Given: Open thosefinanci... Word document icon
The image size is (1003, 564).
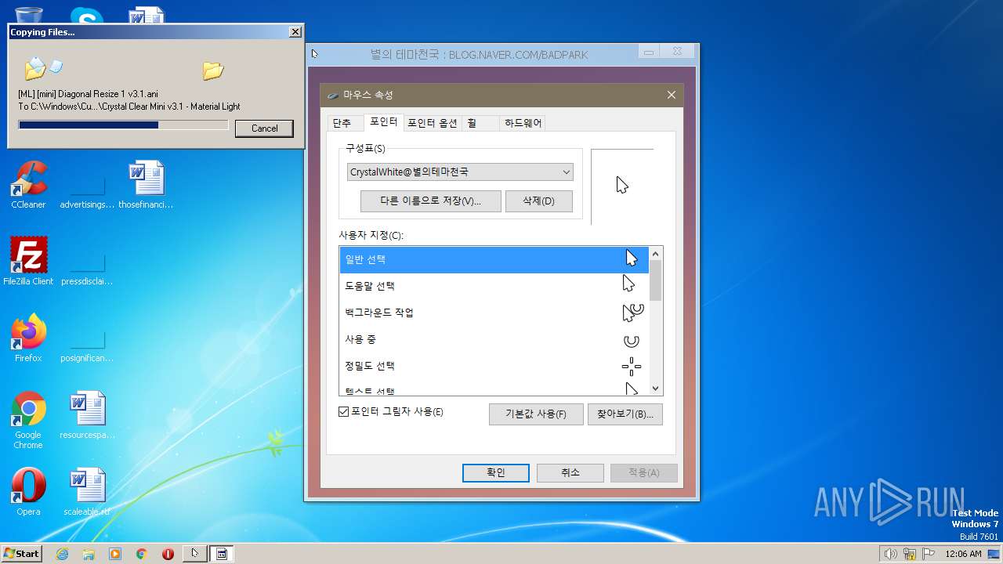Looking at the screenshot, I should point(146,185).
